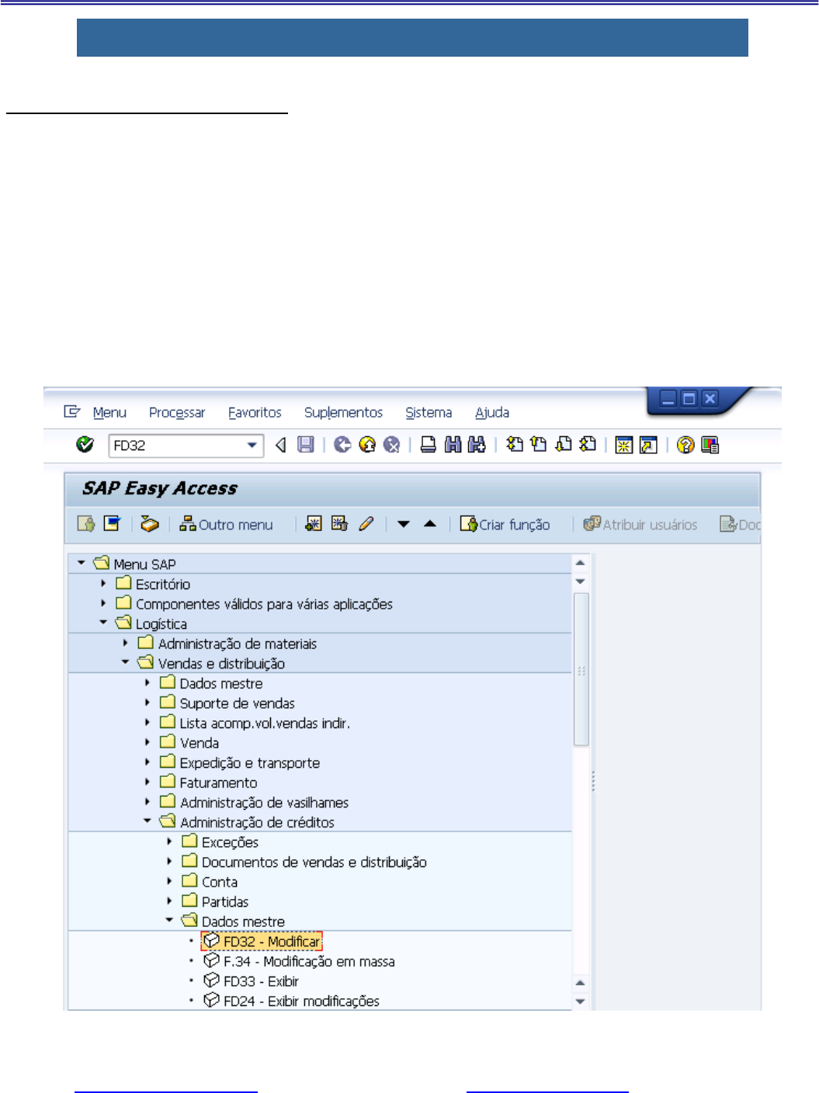Click the red Cancel icon

click(x=392, y=445)
